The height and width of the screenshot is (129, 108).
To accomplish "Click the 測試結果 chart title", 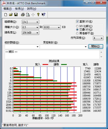I will [54, 61].
